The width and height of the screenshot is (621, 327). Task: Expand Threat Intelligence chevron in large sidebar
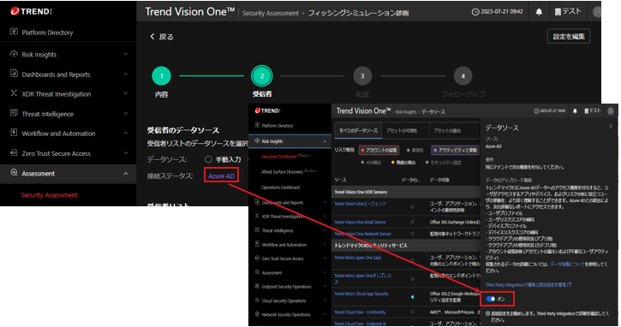[x=126, y=114]
